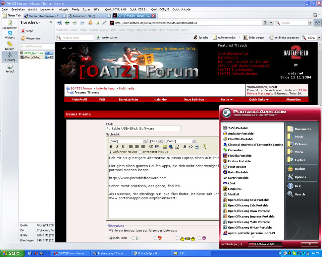Screen dimensions: 322x257
Task: Select the Erweiterer Modus radio button
Action: coord(140,152)
